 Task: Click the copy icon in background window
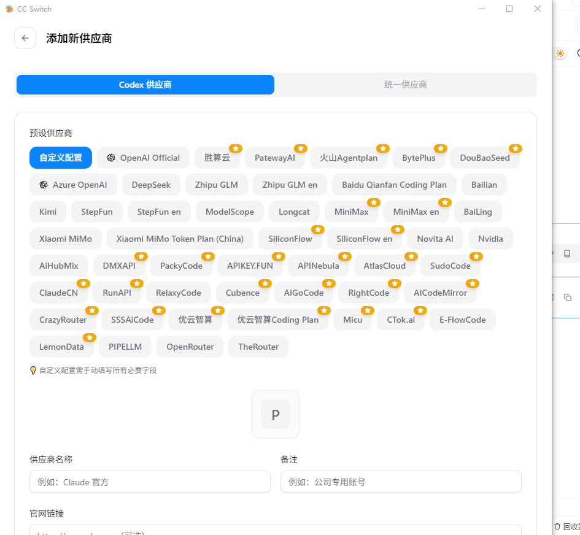[x=568, y=298]
